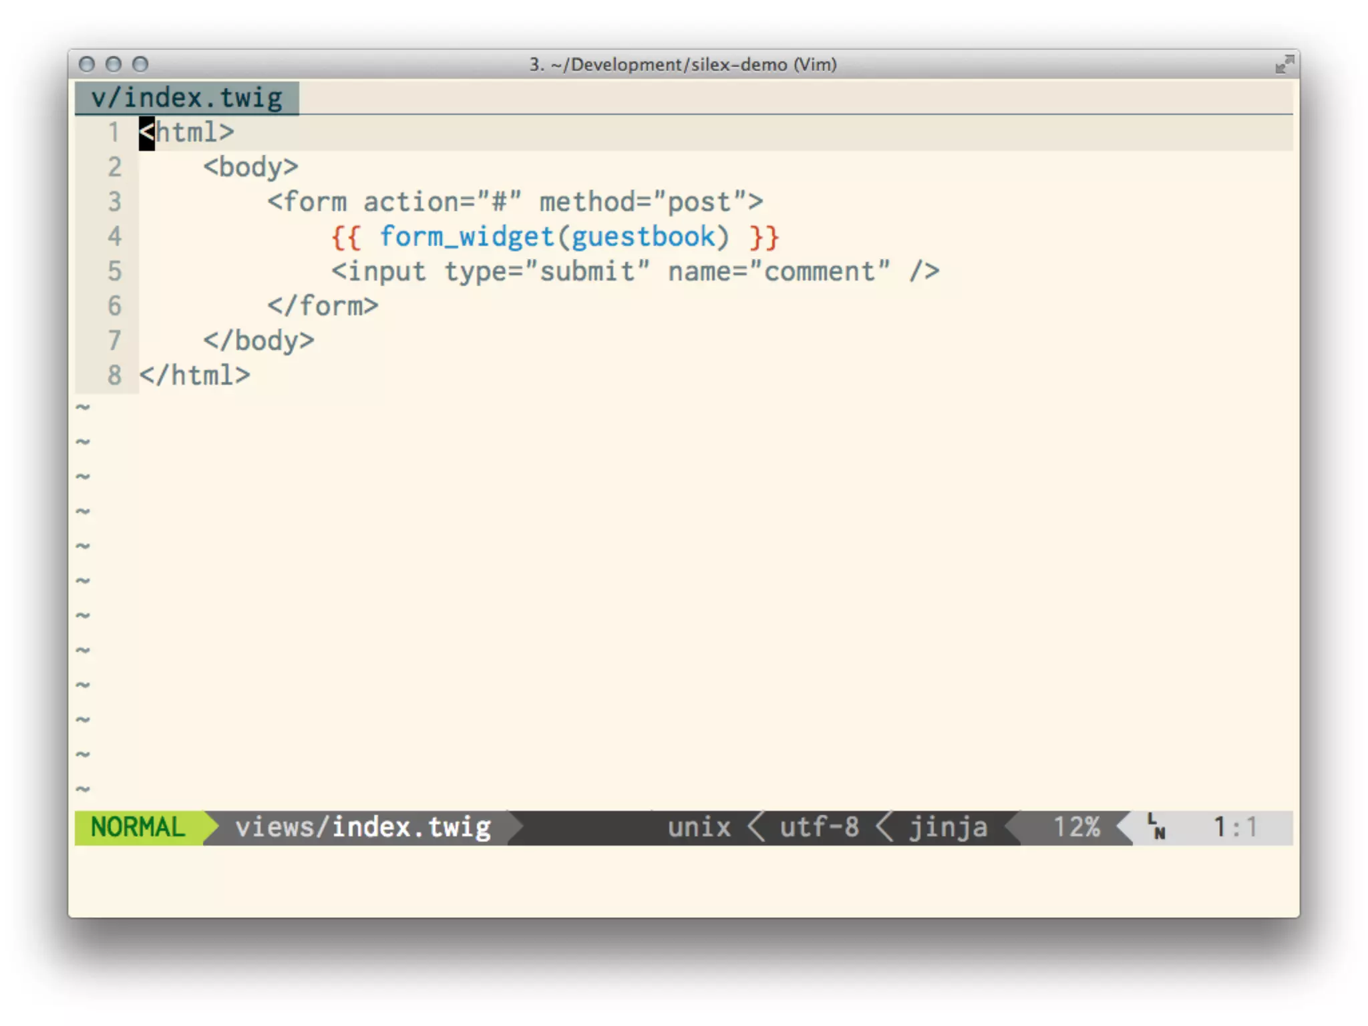Click line number 4 in gutter

(x=115, y=236)
